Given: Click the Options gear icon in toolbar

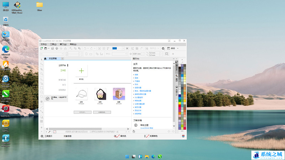Looking at the screenshot, I should point(163,48).
